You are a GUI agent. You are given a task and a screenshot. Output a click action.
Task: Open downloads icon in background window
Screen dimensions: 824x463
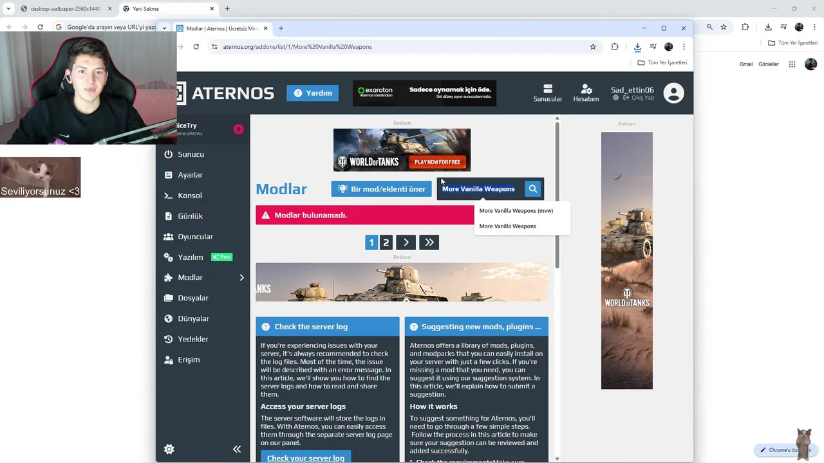tap(768, 27)
